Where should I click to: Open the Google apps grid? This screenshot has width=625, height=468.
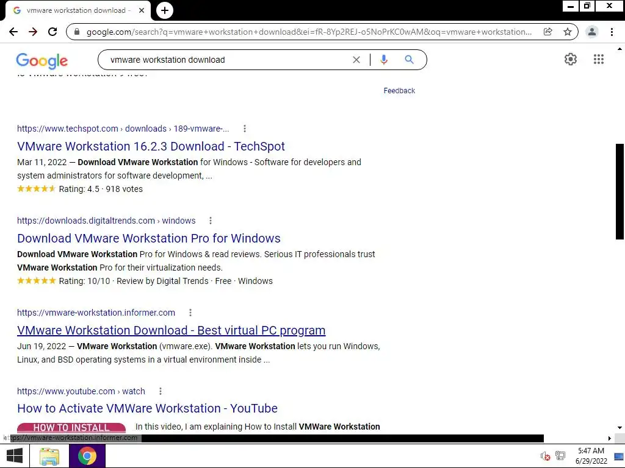pyautogui.click(x=599, y=59)
